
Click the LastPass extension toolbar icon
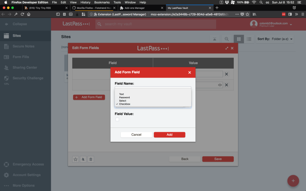click(283, 14)
